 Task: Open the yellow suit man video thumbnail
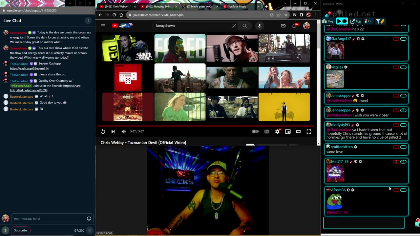[284, 107]
